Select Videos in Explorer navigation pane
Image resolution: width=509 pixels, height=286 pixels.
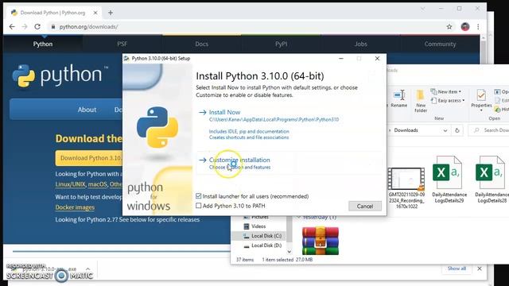(x=258, y=226)
